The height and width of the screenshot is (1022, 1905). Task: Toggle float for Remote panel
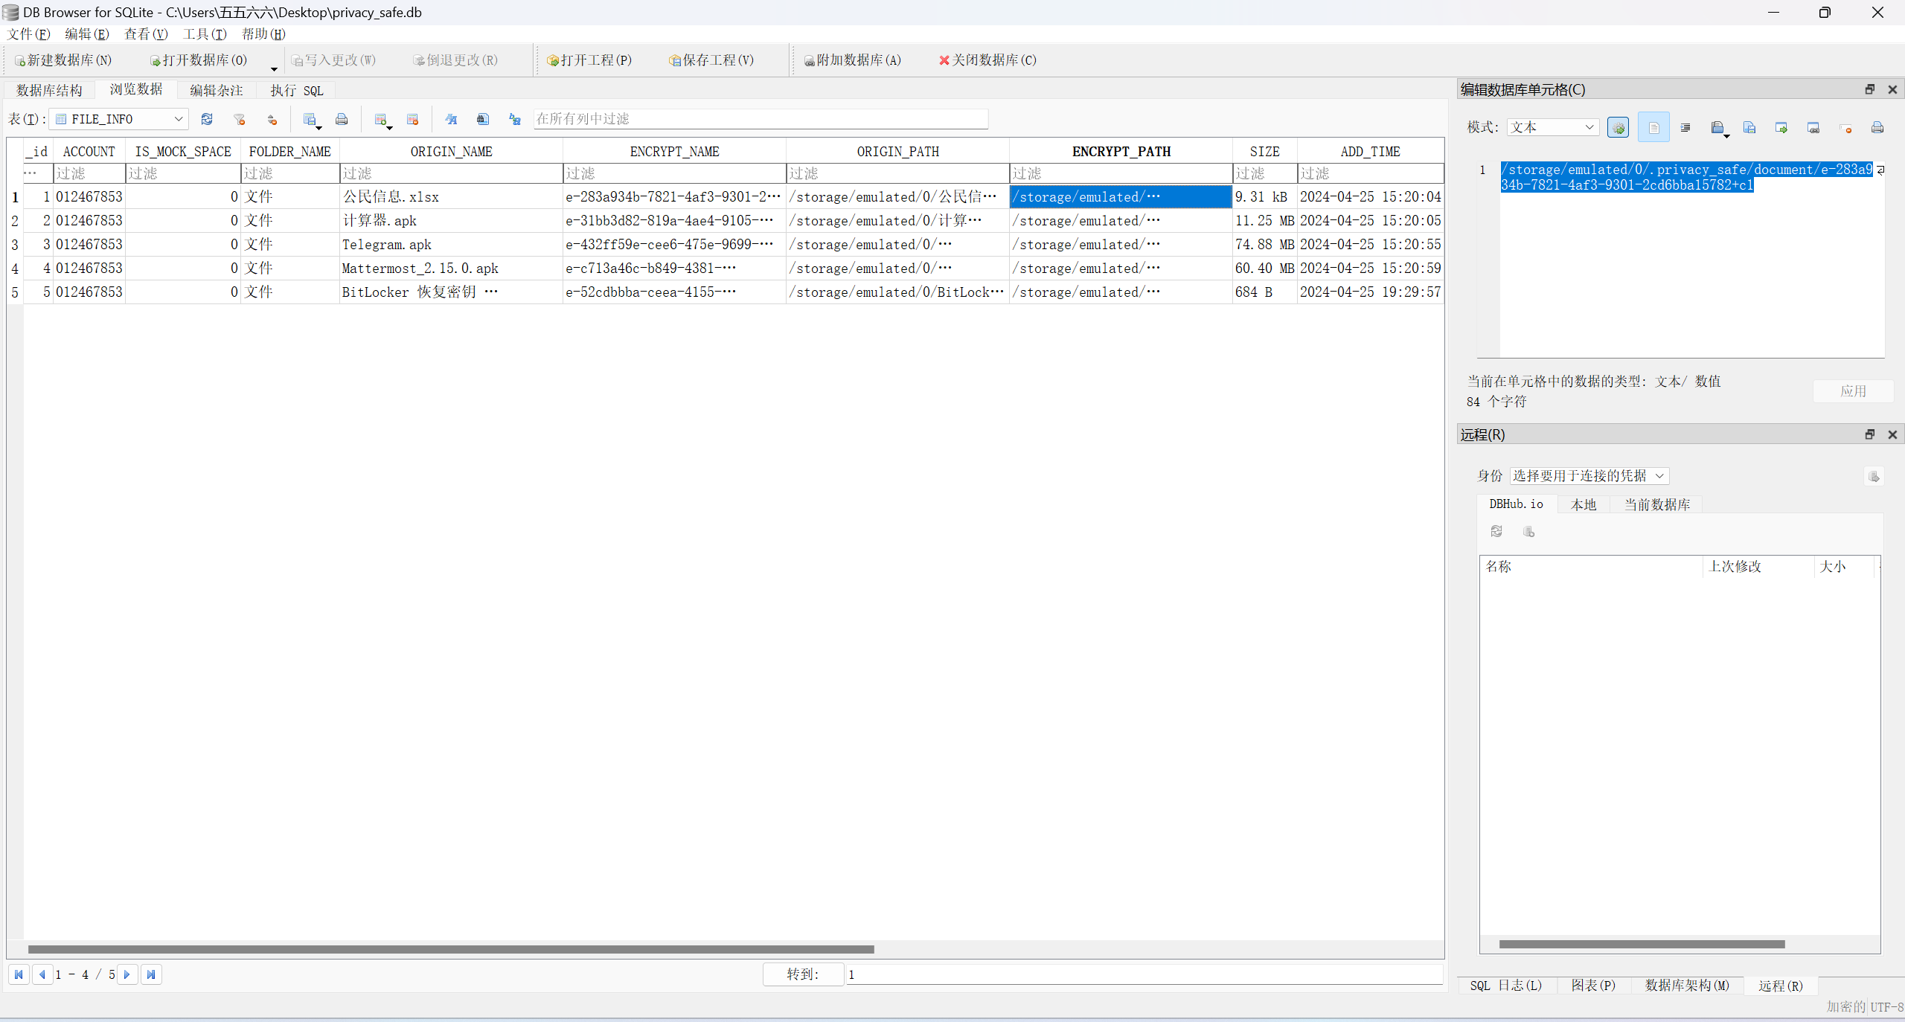pyautogui.click(x=1870, y=434)
